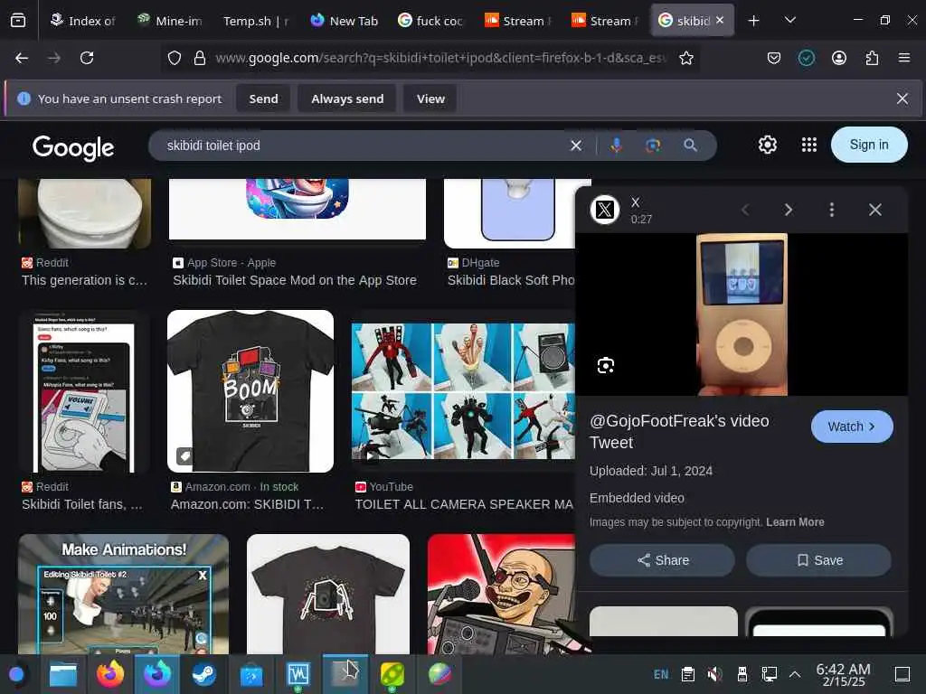Open the Firefox account profile icon
This screenshot has width=926, height=694.
[839, 58]
